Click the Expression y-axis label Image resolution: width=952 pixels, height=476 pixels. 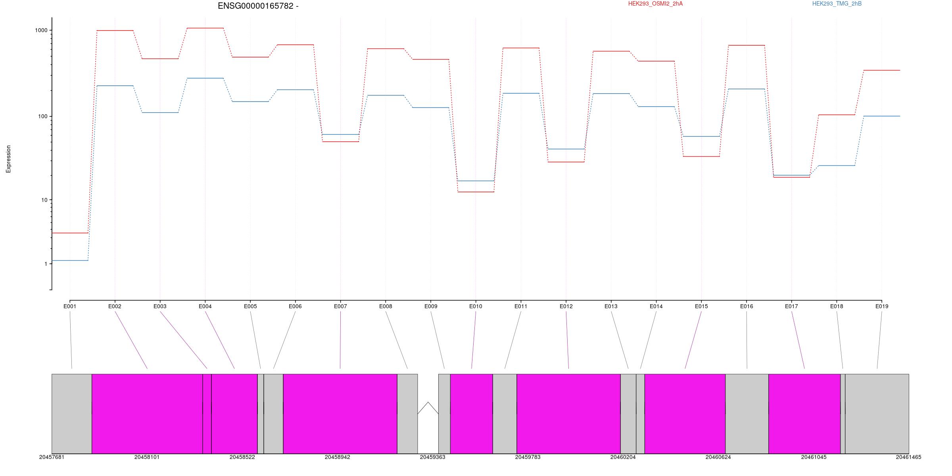coord(8,159)
